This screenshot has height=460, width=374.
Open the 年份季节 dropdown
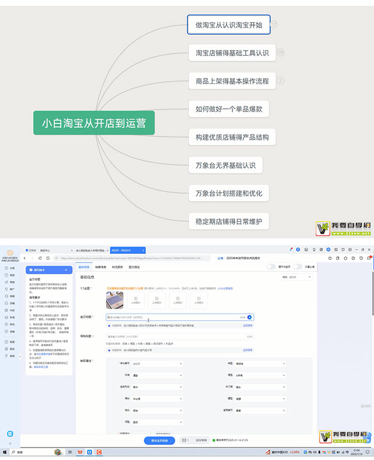tap(157, 363)
